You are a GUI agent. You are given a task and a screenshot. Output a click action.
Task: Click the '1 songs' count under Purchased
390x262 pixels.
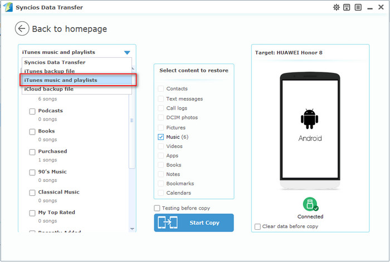point(47,160)
